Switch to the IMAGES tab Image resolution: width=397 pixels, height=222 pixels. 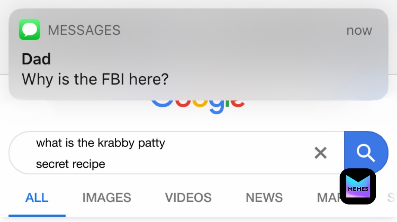pyautogui.click(x=107, y=197)
